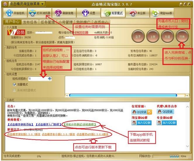Switch to the 小号管理 tab

(x=65, y=22)
